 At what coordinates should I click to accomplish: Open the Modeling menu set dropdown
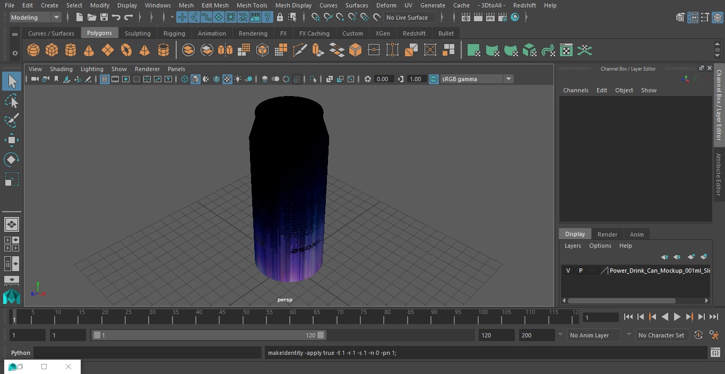[36, 18]
